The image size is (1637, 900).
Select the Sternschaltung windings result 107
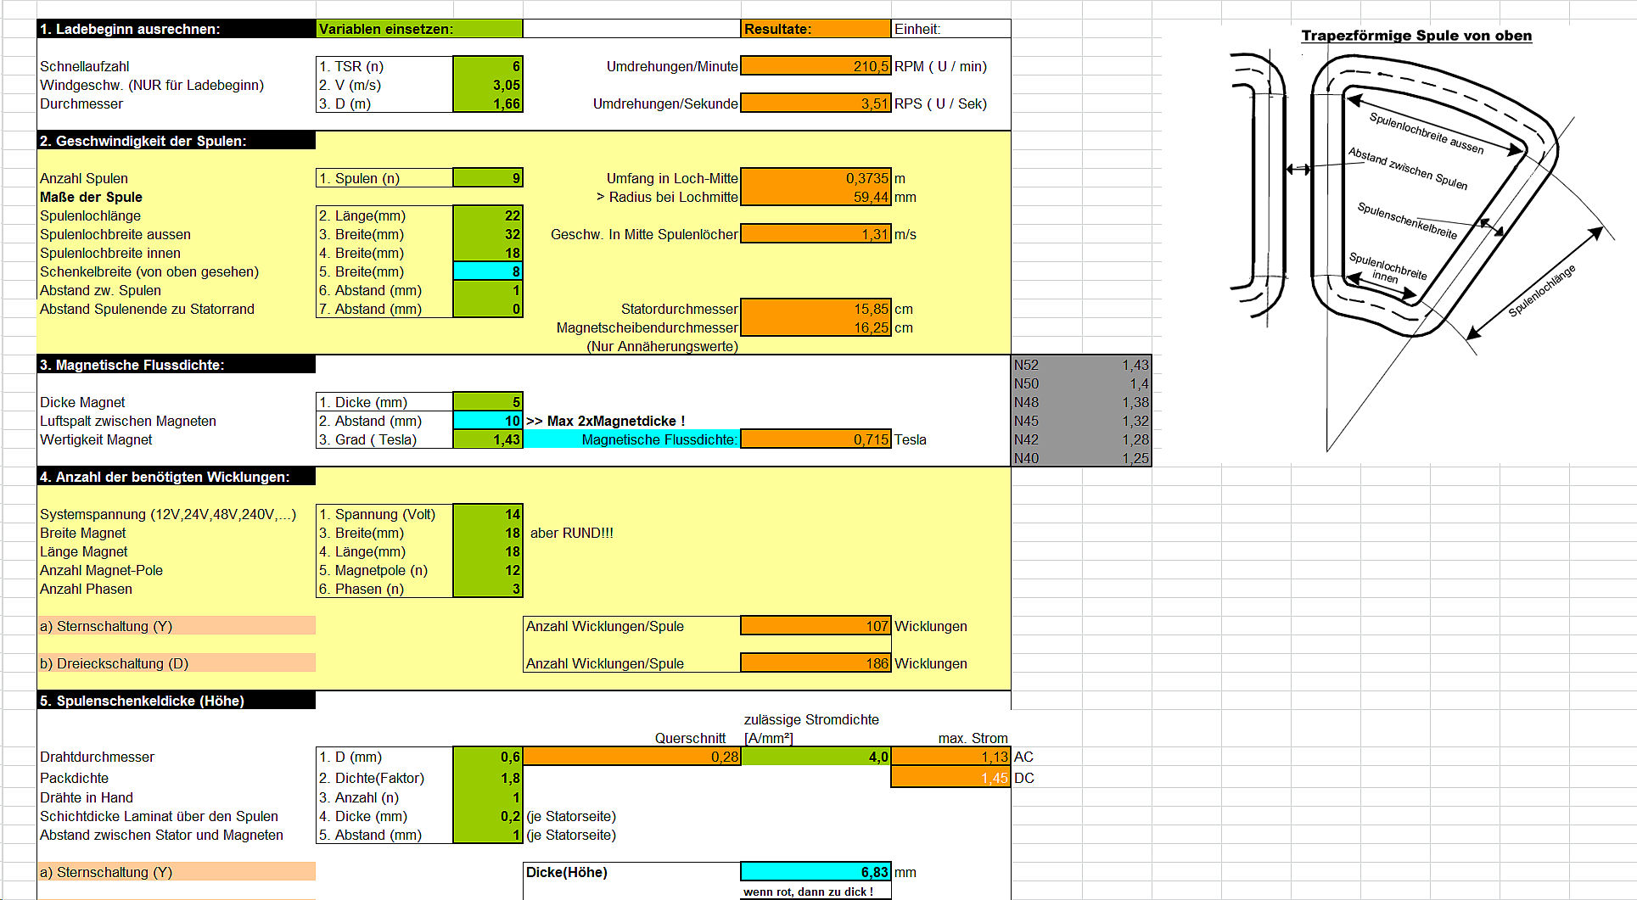816,626
